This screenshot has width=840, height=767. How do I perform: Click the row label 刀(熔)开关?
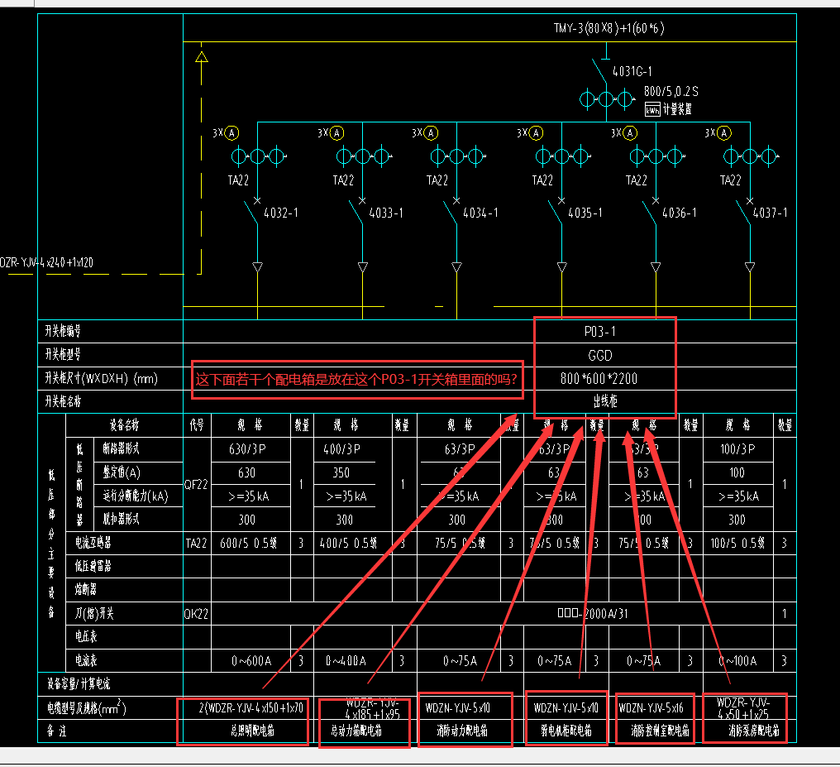94,613
